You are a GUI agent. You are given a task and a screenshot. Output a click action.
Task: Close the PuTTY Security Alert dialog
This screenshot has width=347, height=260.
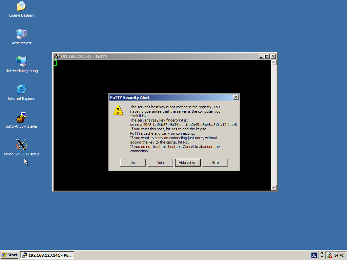pyautogui.click(x=236, y=97)
